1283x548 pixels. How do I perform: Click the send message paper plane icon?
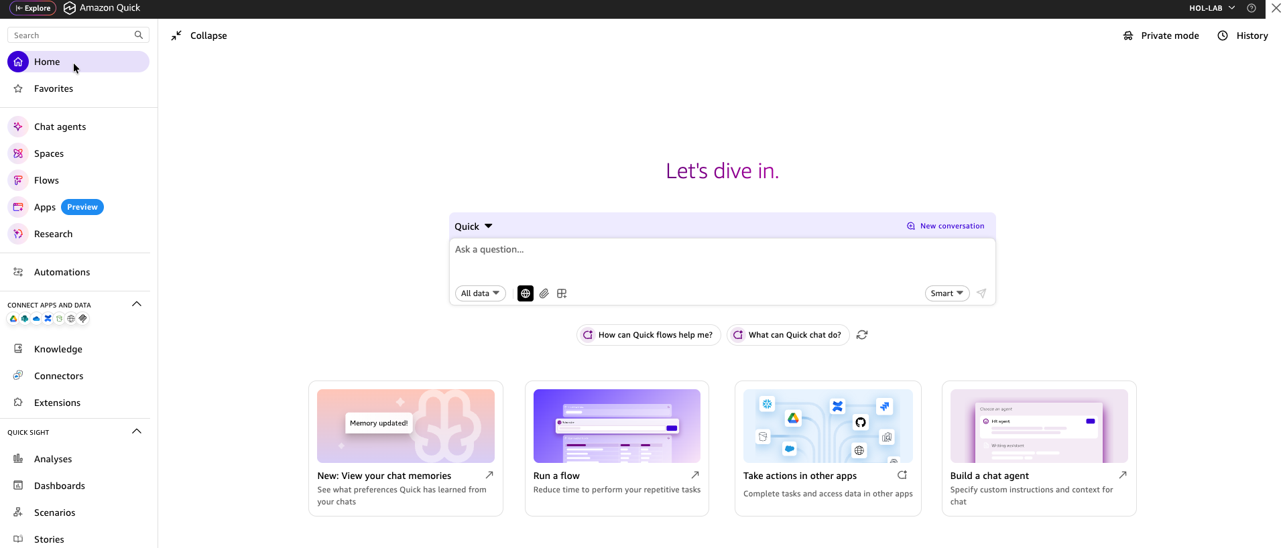pos(981,293)
